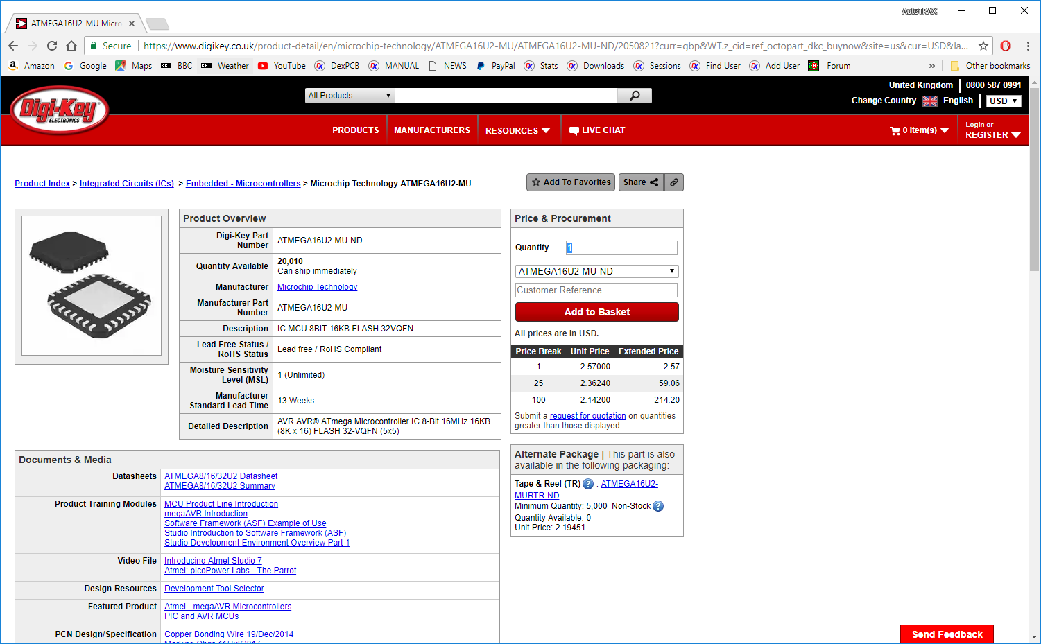Open request for quotation link
This screenshot has width=1041, height=644.
click(587, 416)
